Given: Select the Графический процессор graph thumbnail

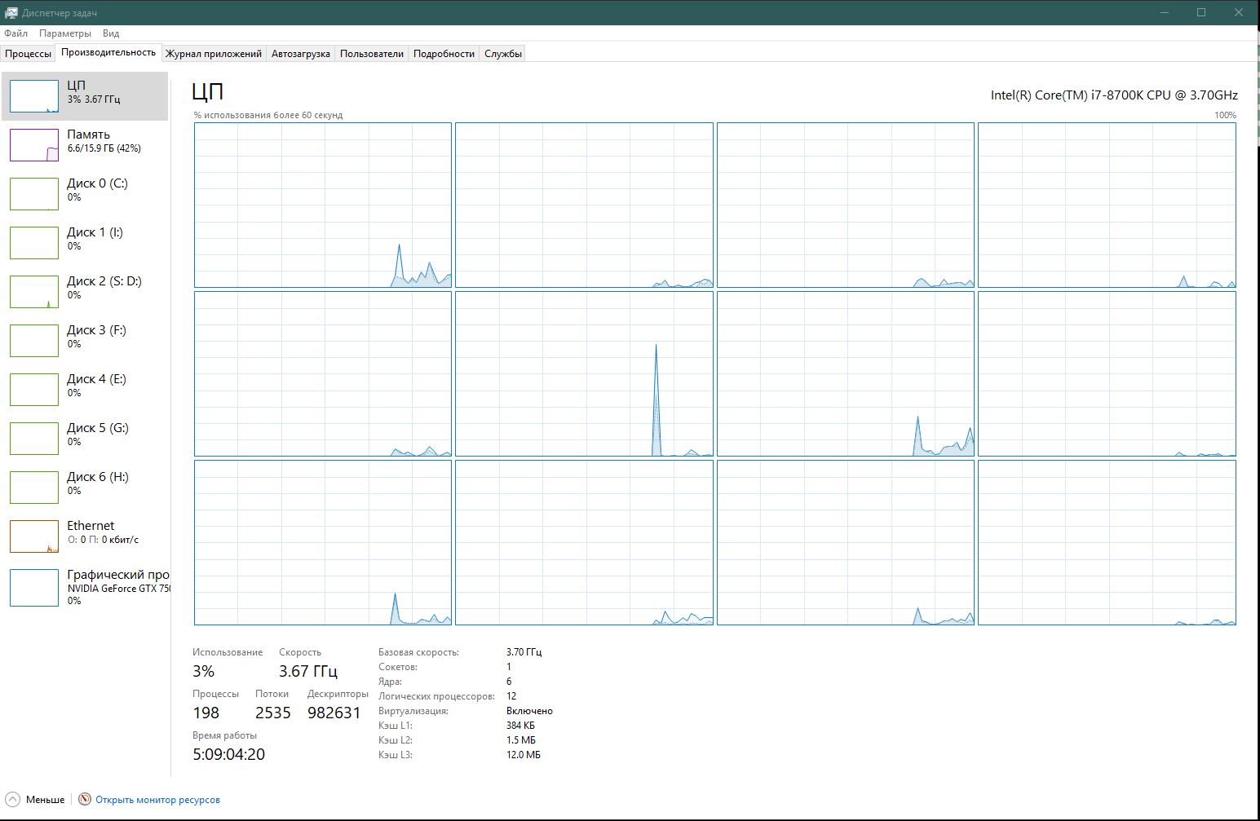Looking at the screenshot, I should [34, 588].
